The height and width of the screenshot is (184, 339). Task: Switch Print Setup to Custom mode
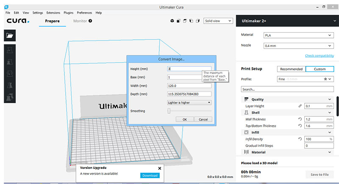[x=320, y=69]
